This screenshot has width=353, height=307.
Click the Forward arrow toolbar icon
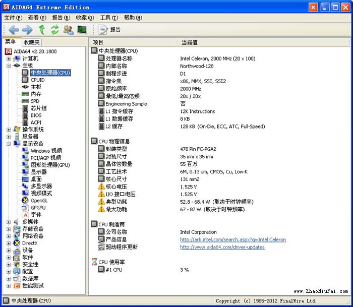coord(27,30)
